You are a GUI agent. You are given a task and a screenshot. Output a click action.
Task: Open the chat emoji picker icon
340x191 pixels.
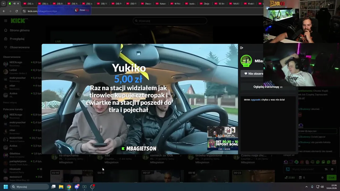332,169
